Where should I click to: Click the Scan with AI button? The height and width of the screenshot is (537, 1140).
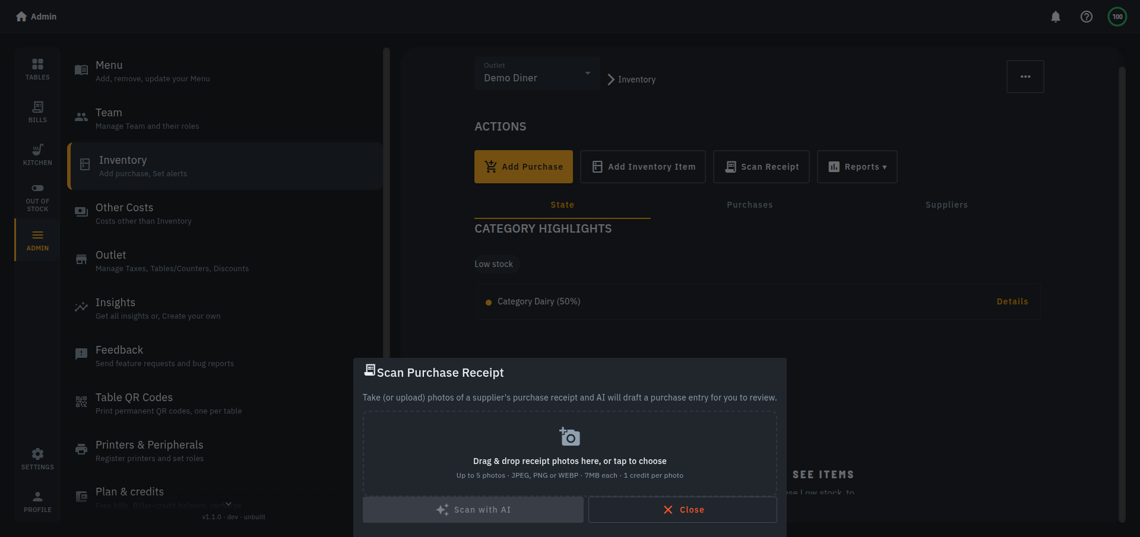point(473,510)
